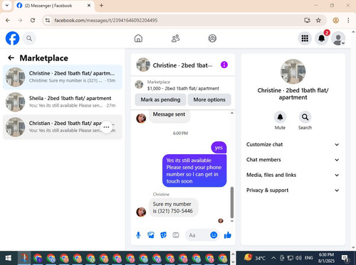Open the taskbar weather 34°C widget
This screenshot has height=265, width=356.
[x=255, y=258]
